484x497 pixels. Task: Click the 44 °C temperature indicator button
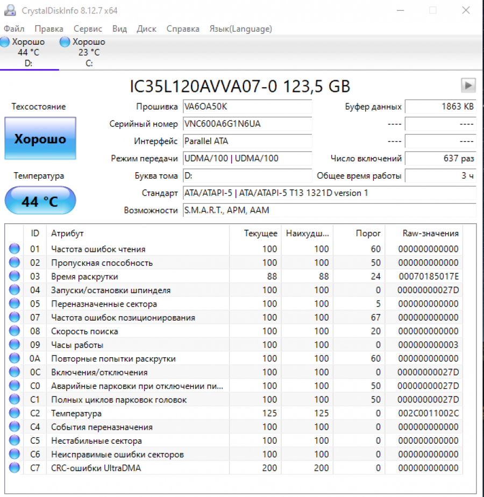tap(40, 201)
